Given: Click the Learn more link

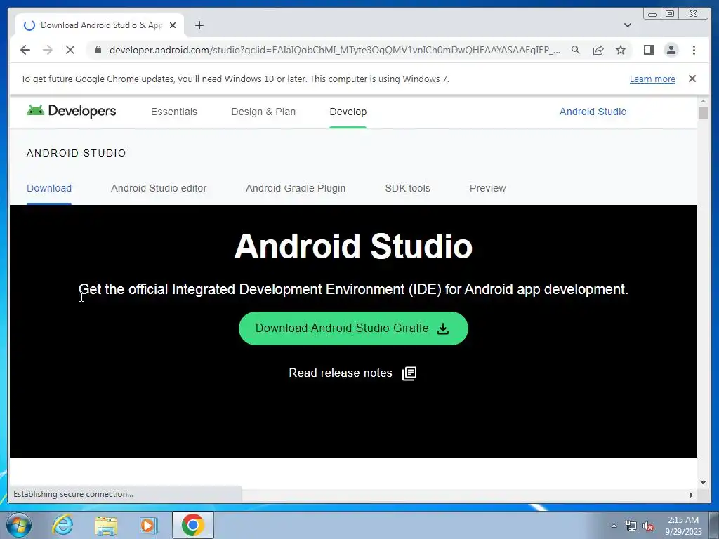Looking at the screenshot, I should [652, 79].
